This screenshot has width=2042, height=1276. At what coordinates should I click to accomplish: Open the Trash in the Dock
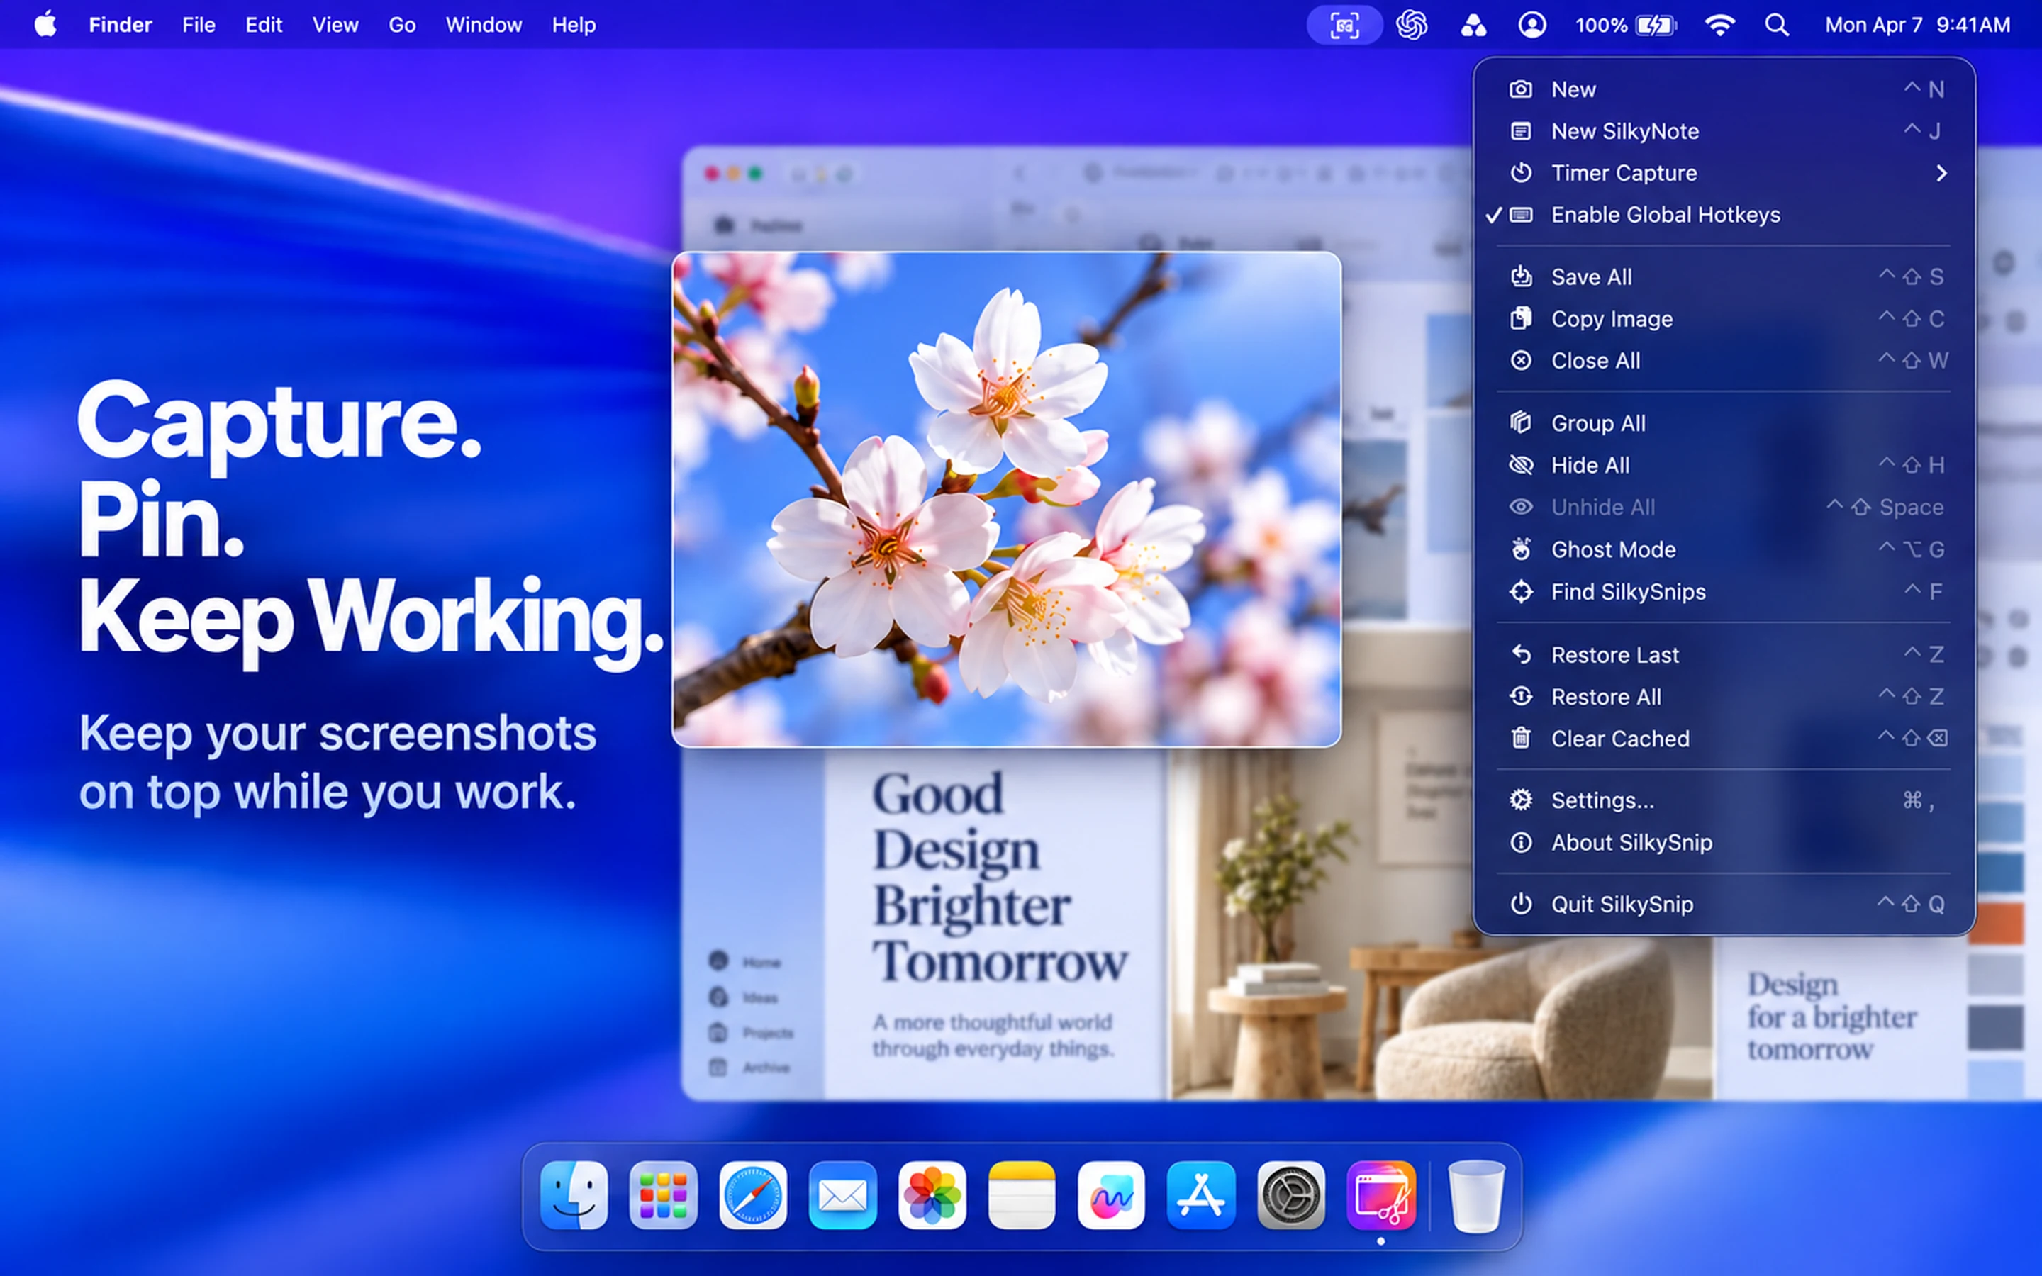tap(1475, 1197)
